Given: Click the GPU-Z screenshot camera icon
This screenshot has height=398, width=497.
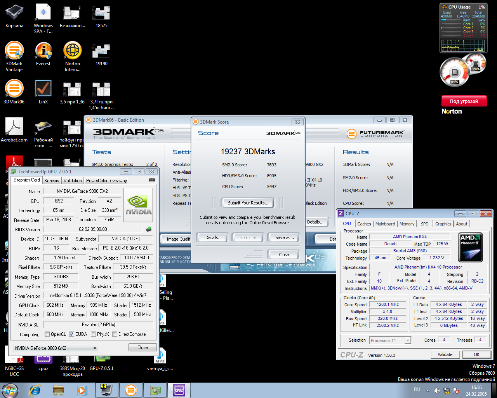Looking at the screenshot, I should (x=152, y=180).
